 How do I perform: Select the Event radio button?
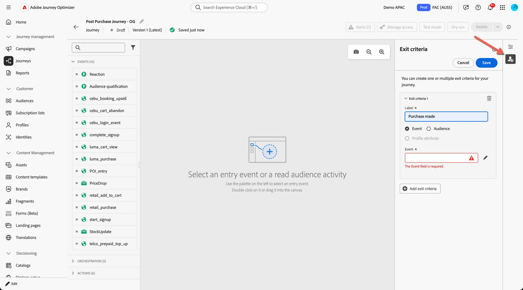[x=407, y=129]
